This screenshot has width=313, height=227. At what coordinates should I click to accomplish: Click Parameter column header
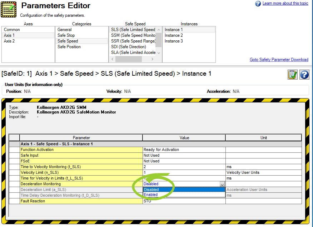pos(81,138)
